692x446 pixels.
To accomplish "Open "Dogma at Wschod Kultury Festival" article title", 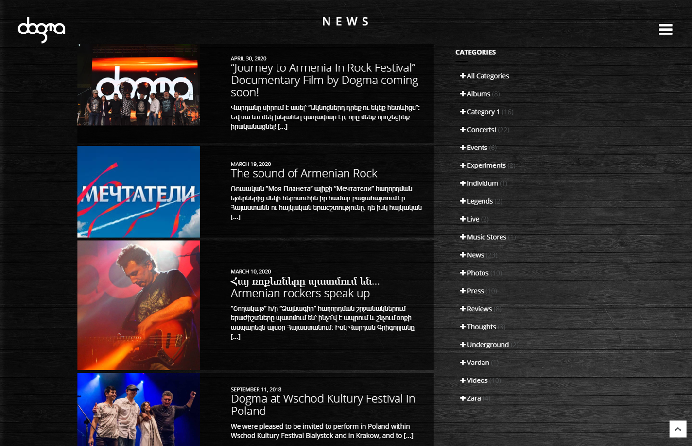I will click(323, 405).
